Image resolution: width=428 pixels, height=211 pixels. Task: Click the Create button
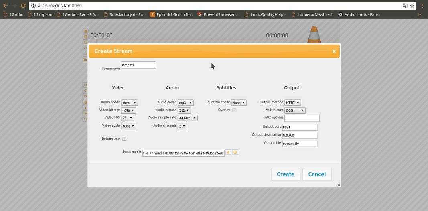[x=286, y=174]
